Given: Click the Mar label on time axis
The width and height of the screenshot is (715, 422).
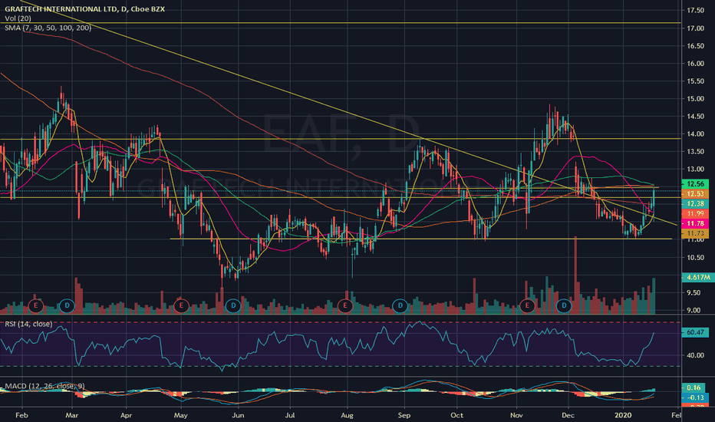Looking at the screenshot, I should [x=72, y=415].
